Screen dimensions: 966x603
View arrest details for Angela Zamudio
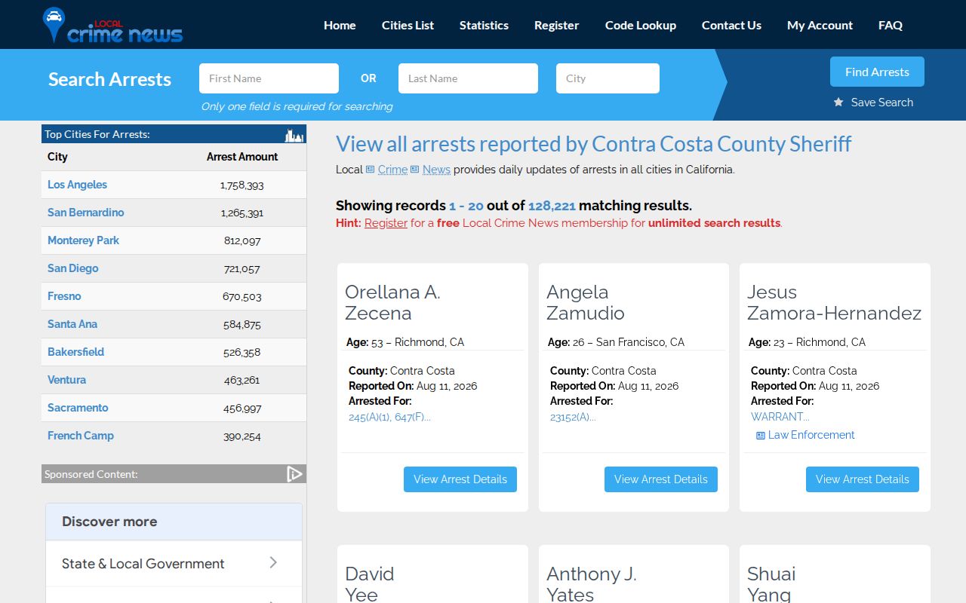point(661,479)
